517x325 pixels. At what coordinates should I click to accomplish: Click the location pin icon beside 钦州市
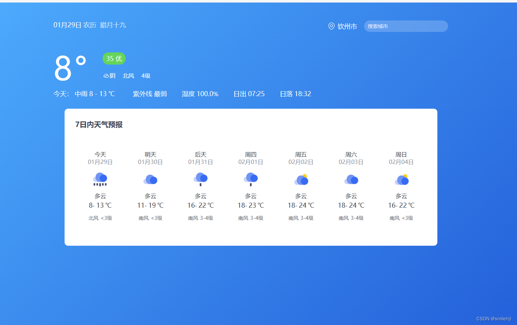pos(332,26)
